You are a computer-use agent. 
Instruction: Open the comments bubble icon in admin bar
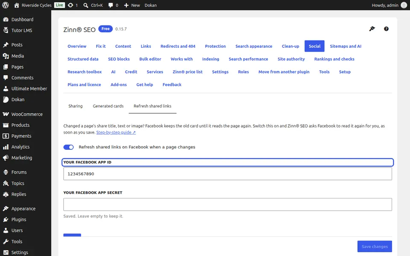pyautogui.click(x=111, y=5)
